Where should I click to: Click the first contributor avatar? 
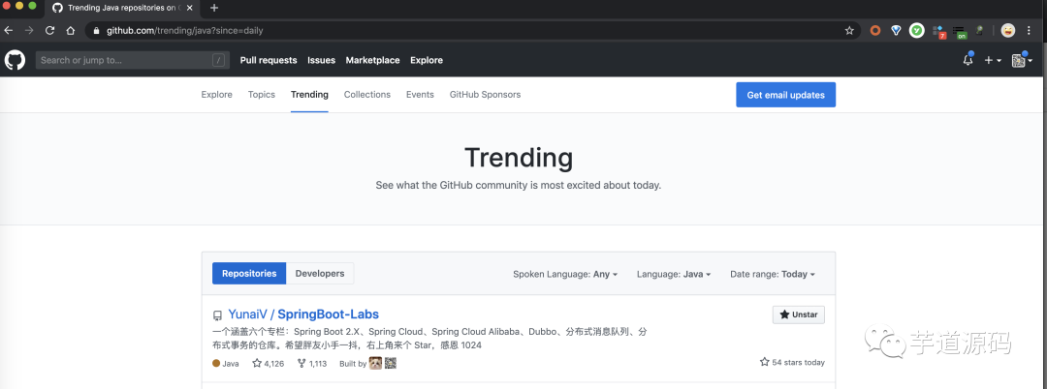tap(375, 363)
